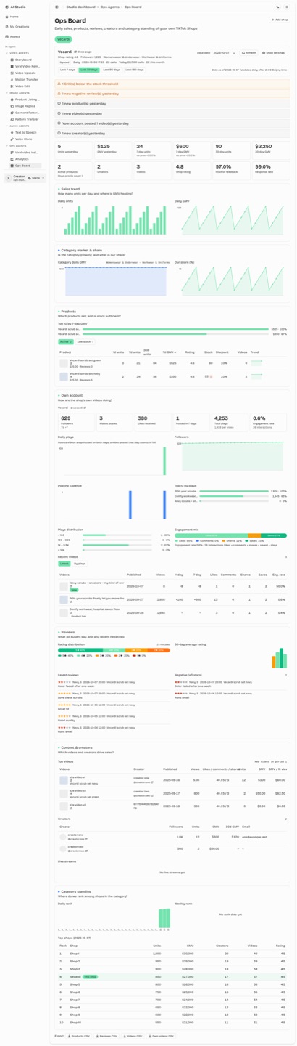Expand the new creator(s) yesterday notice
The width and height of the screenshot is (297, 1046).
pos(172,134)
